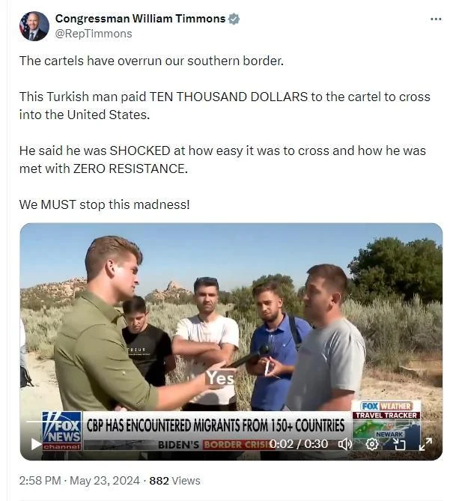Click the Fox News channel logo in video
Image resolution: width=450 pixels, height=501 pixels.
61,431
